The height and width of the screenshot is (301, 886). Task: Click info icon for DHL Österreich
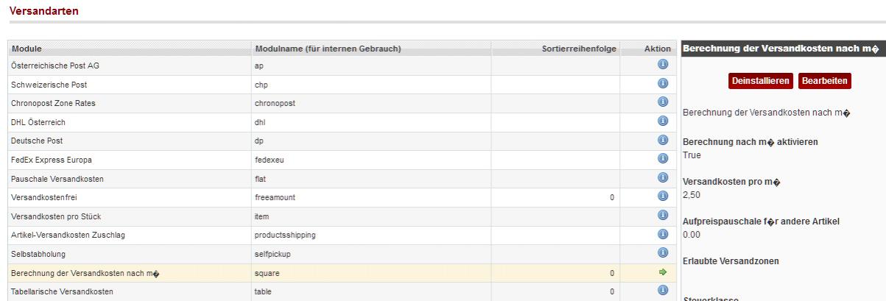click(662, 121)
